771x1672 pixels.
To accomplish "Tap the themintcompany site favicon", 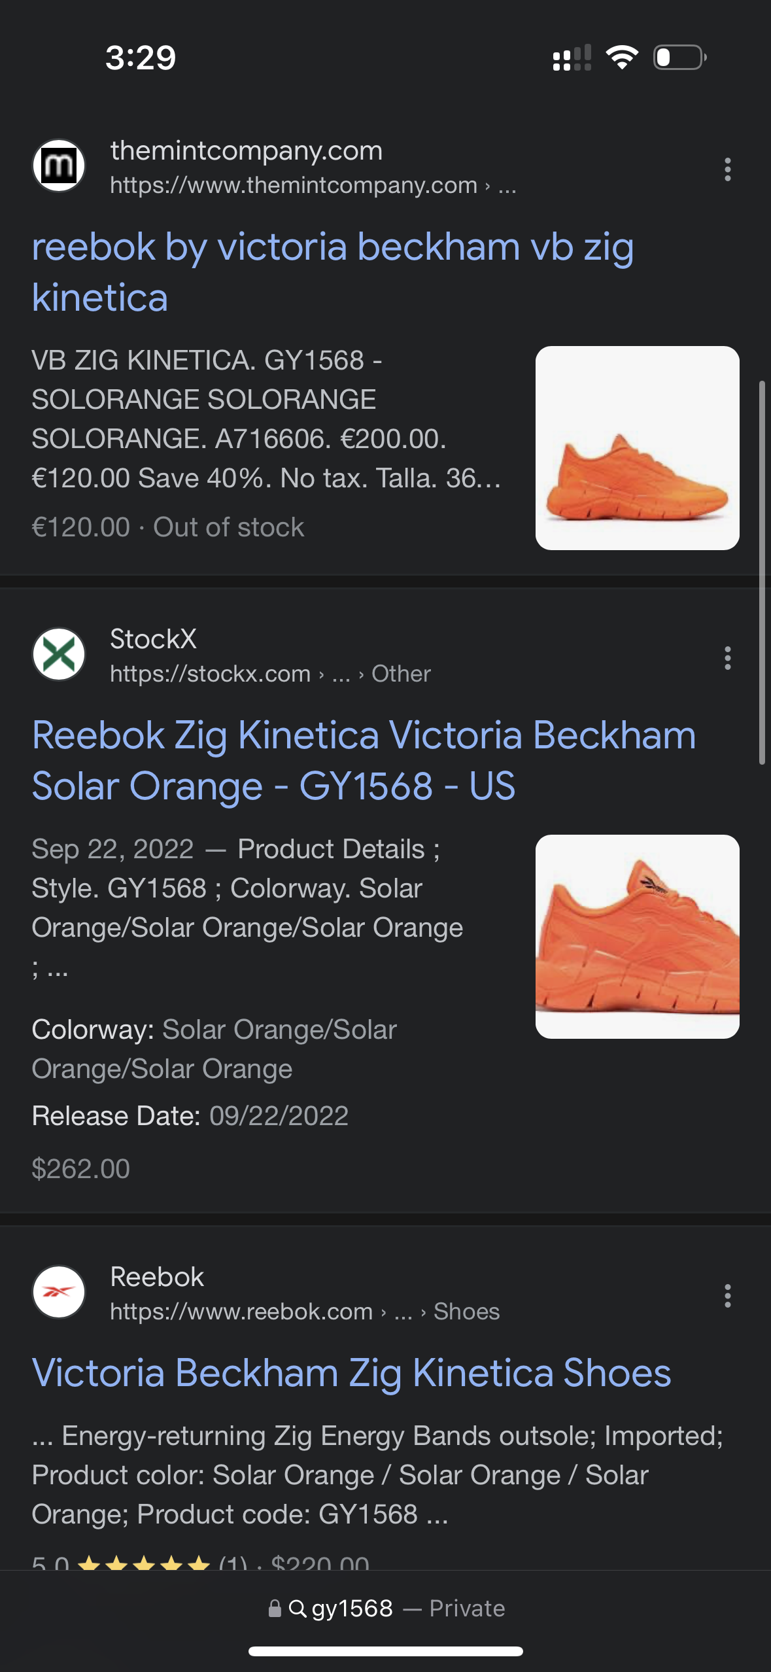I will (x=59, y=166).
